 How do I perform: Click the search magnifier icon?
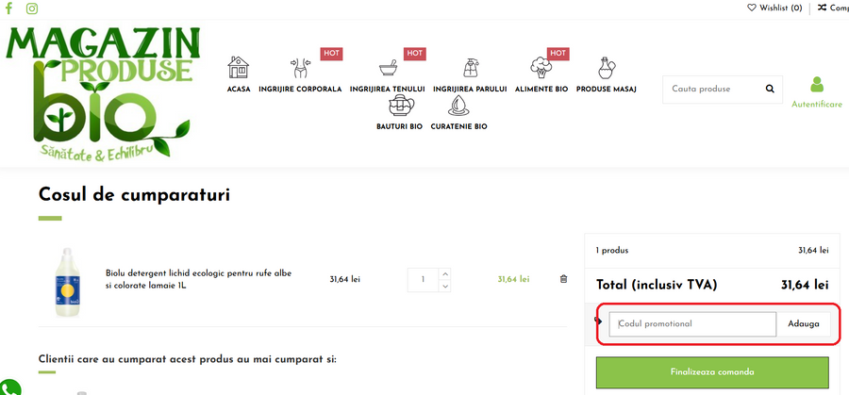pyautogui.click(x=770, y=90)
